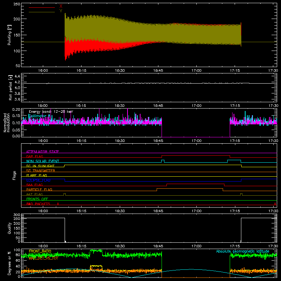Click the 16:15 tick under the Pointing plot

(81, 71)
